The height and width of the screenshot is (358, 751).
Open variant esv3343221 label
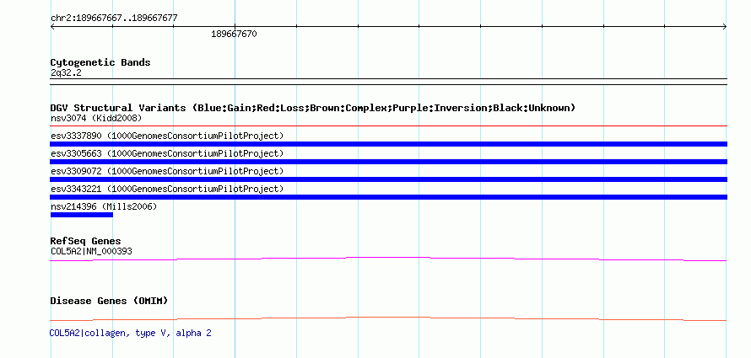click(x=167, y=190)
